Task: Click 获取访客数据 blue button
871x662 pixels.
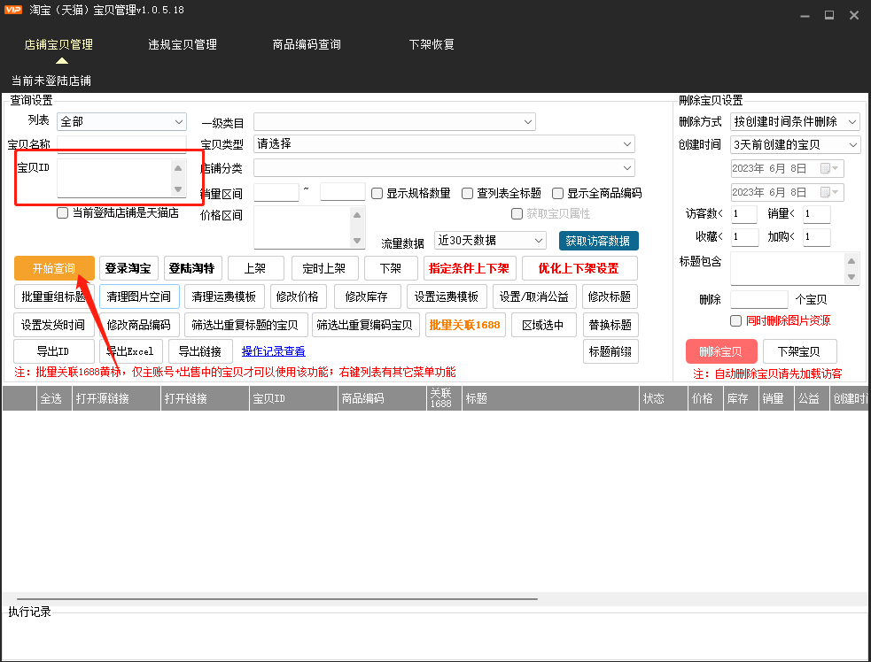Action: click(x=598, y=241)
